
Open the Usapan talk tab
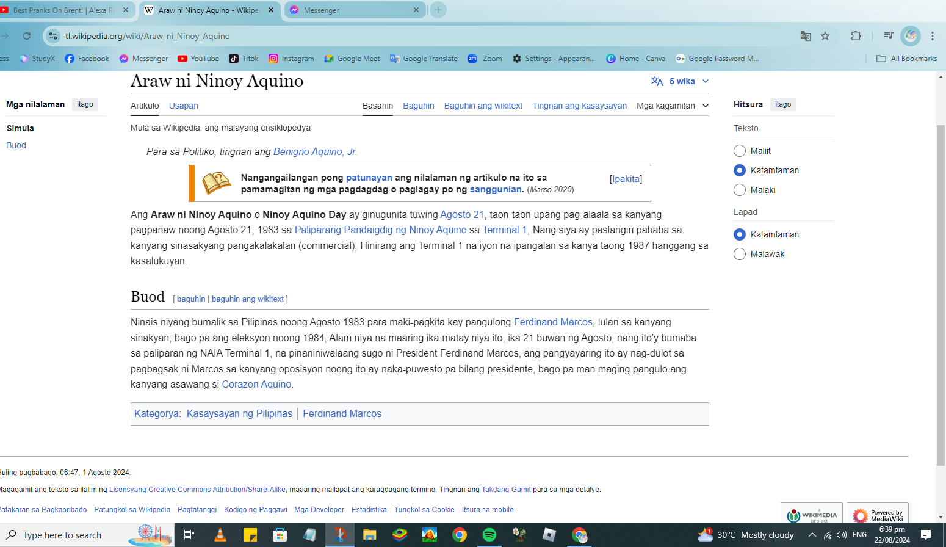click(x=184, y=106)
